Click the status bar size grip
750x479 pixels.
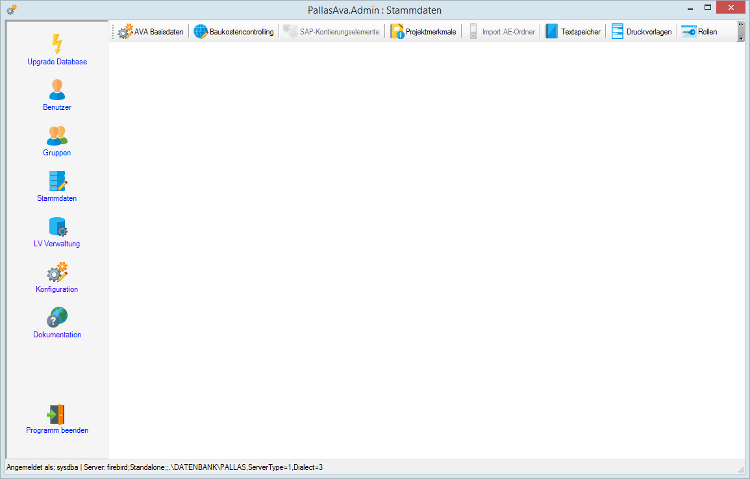pos(742,469)
